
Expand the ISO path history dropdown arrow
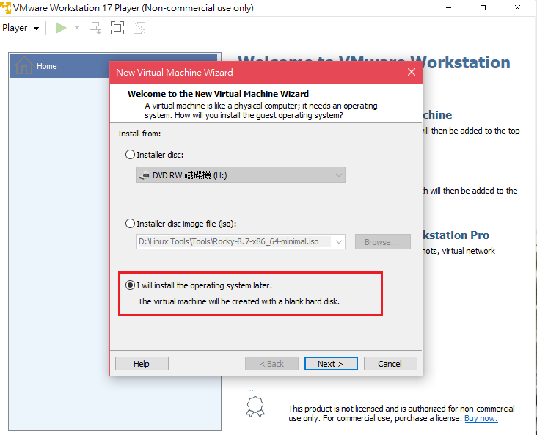click(x=339, y=242)
